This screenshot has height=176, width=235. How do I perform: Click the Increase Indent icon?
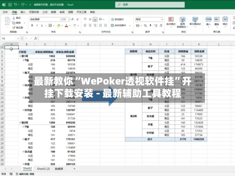point(105,25)
